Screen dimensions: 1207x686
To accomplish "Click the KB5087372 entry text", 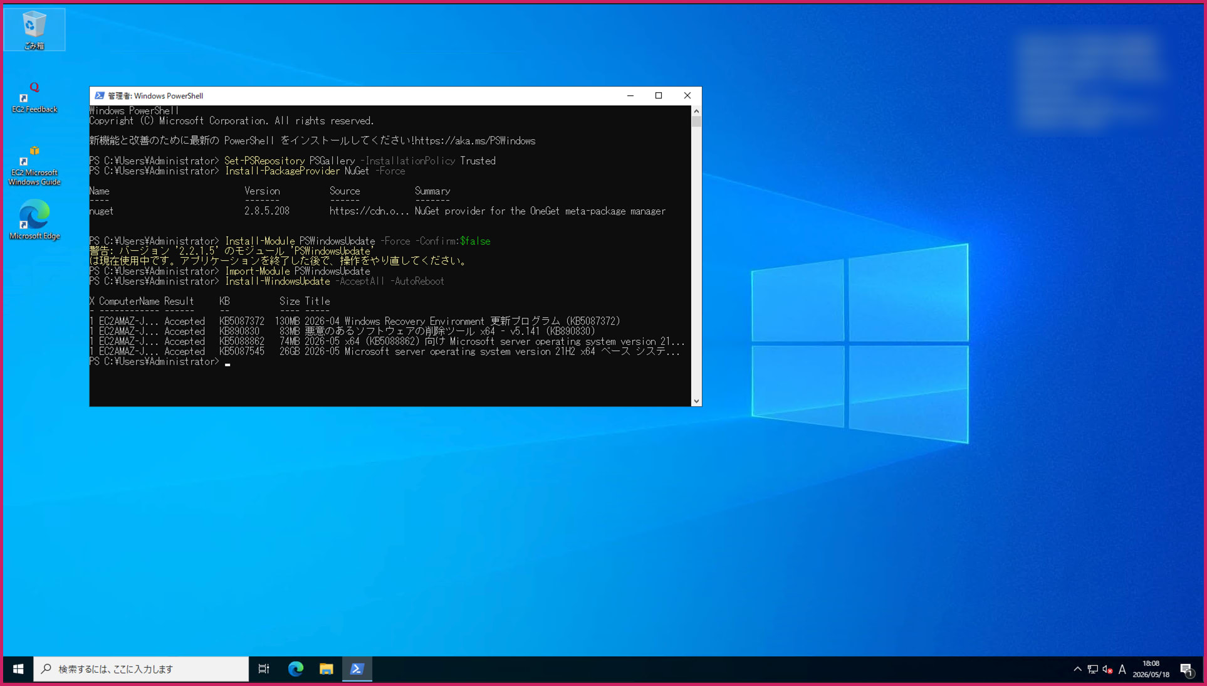I will [242, 322].
